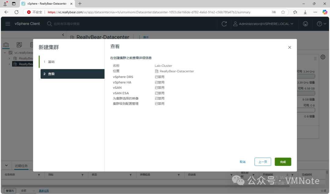The height and width of the screenshot is (194, 330).
Task: Click the vSphere refresh icon
Action: (224, 24)
